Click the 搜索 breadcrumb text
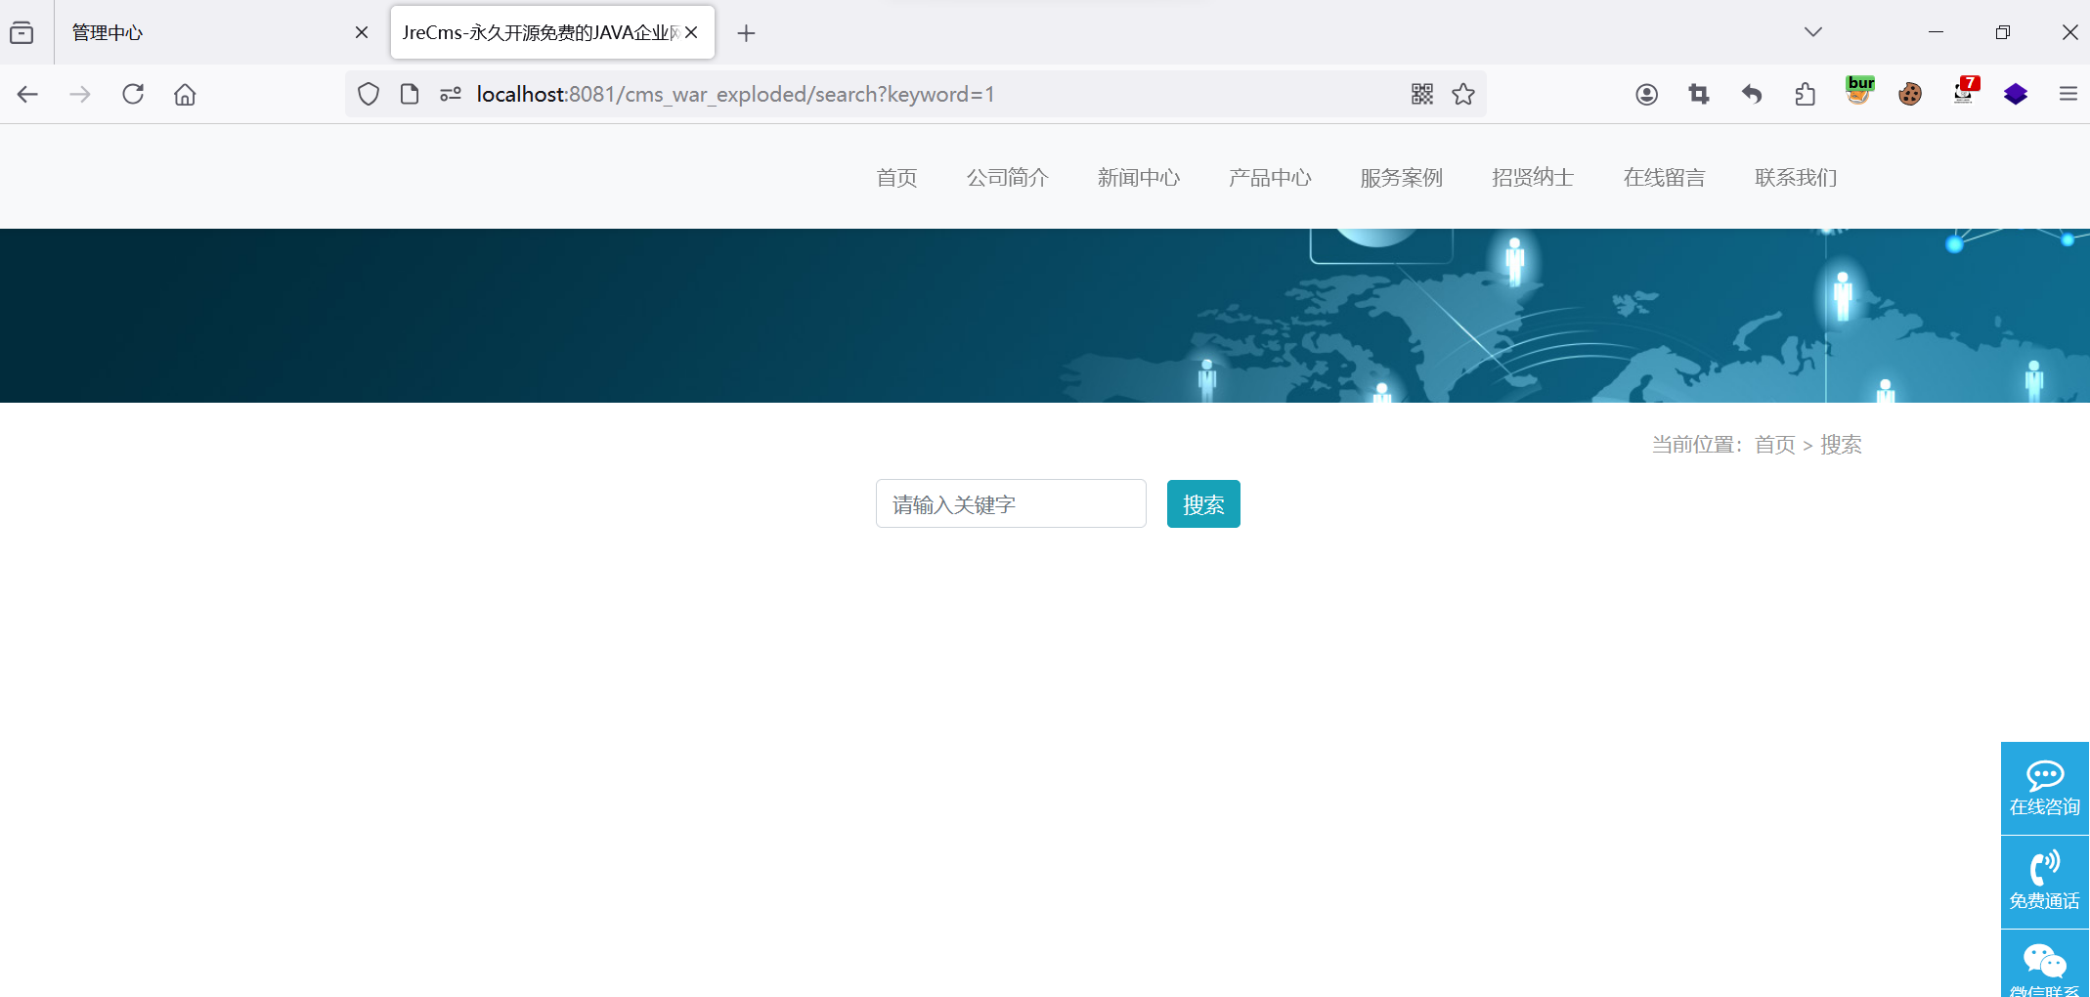This screenshot has width=2090, height=997. click(1841, 445)
